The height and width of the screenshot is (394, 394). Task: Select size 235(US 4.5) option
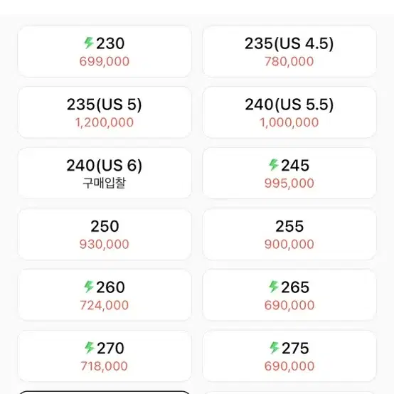click(289, 51)
